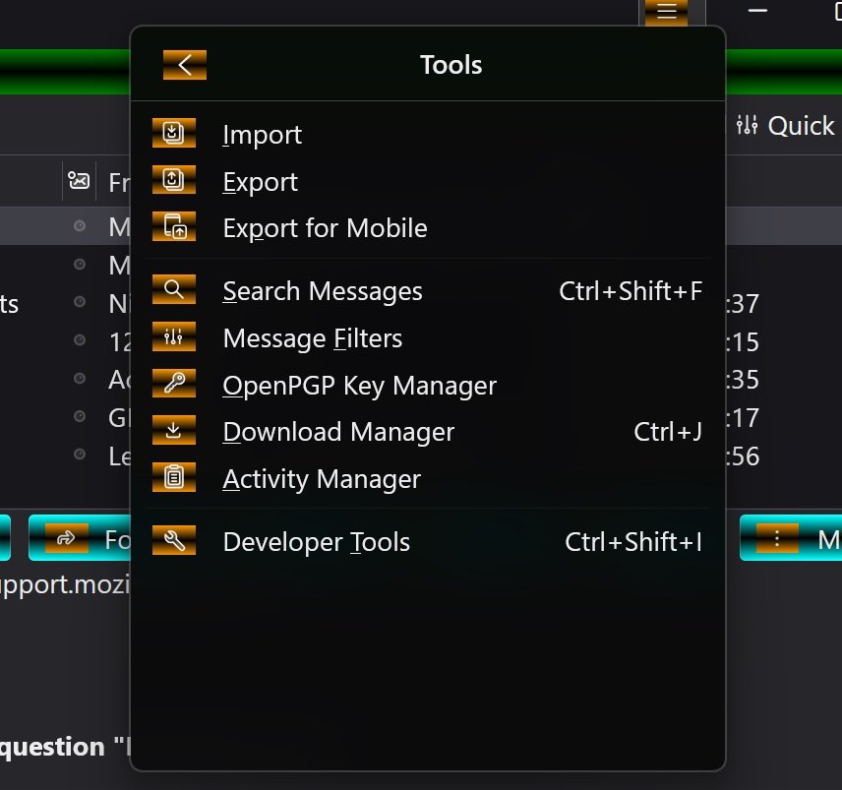Toggle read status dot of selected message

[80, 225]
